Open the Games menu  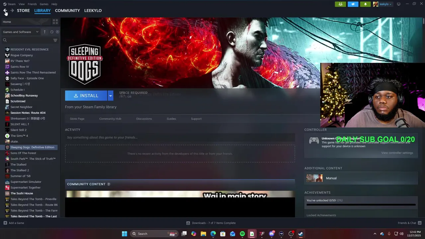point(44,4)
